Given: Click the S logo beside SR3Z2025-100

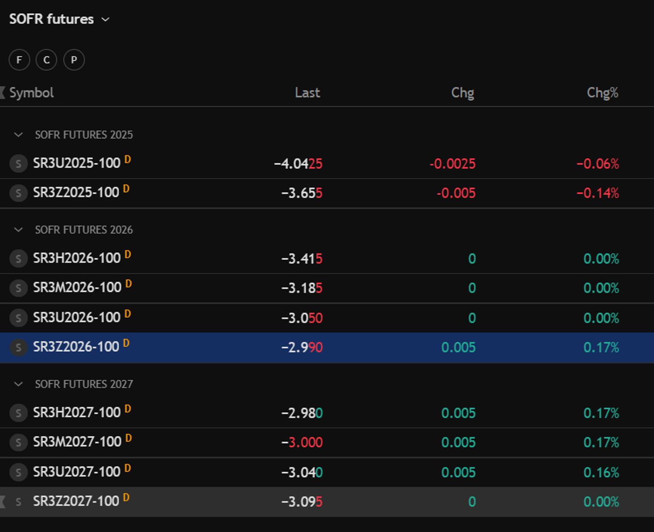Looking at the screenshot, I should 18,193.
